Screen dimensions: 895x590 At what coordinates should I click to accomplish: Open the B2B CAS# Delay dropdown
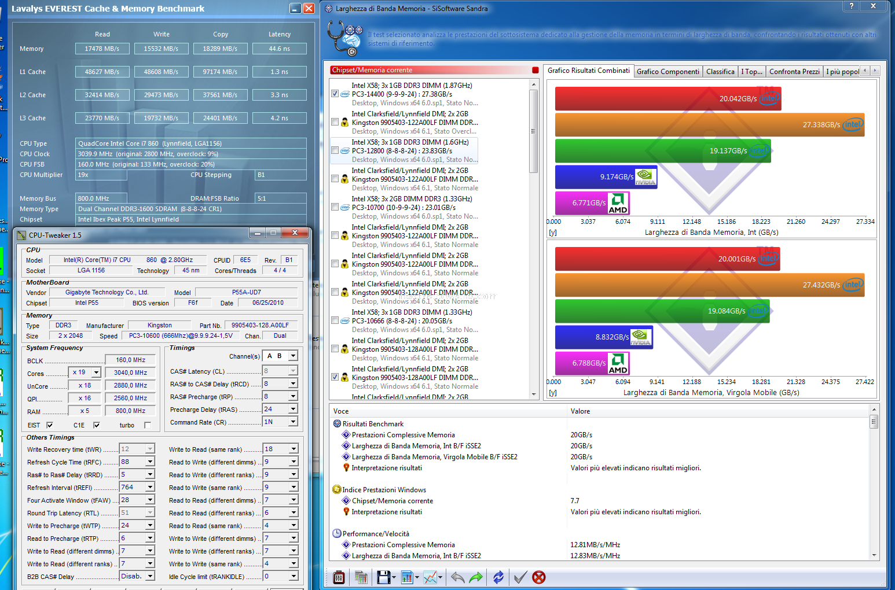tap(150, 576)
